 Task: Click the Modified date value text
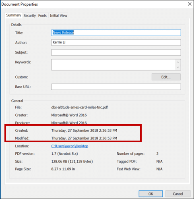(84, 138)
